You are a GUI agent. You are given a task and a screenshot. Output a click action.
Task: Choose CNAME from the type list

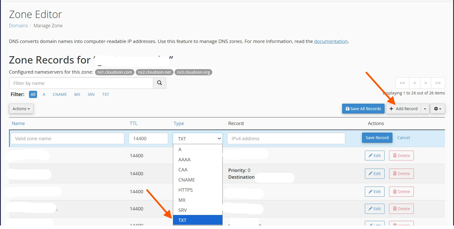198,180
